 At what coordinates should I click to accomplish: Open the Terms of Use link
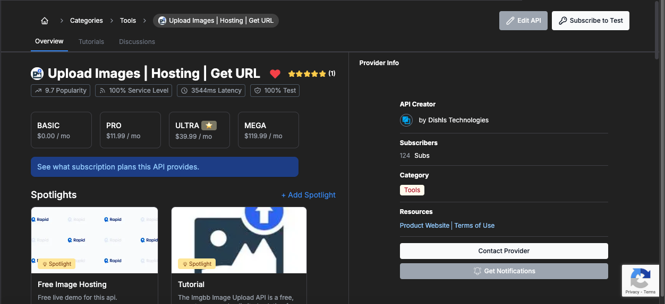(x=474, y=226)
